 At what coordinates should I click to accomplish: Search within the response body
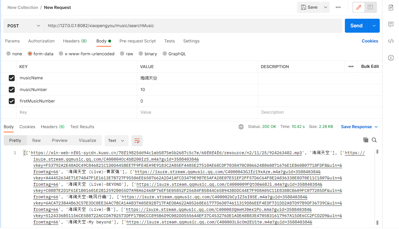374,140
